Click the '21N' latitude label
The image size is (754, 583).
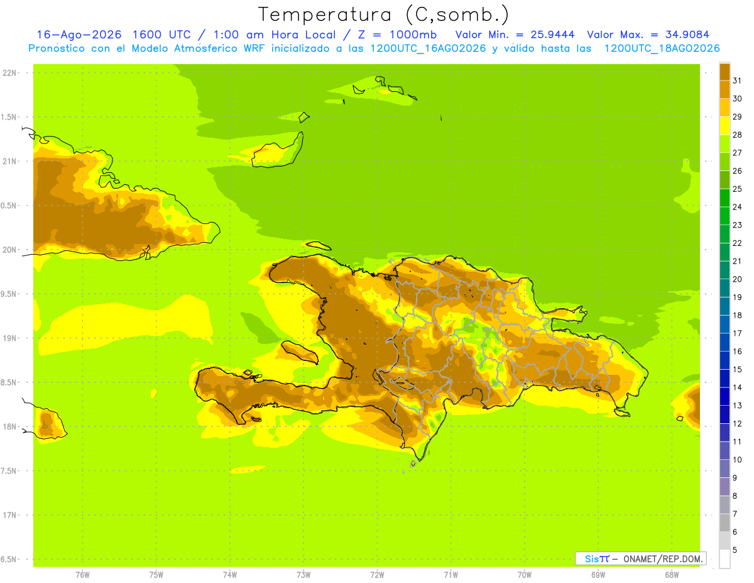(10, 161)
